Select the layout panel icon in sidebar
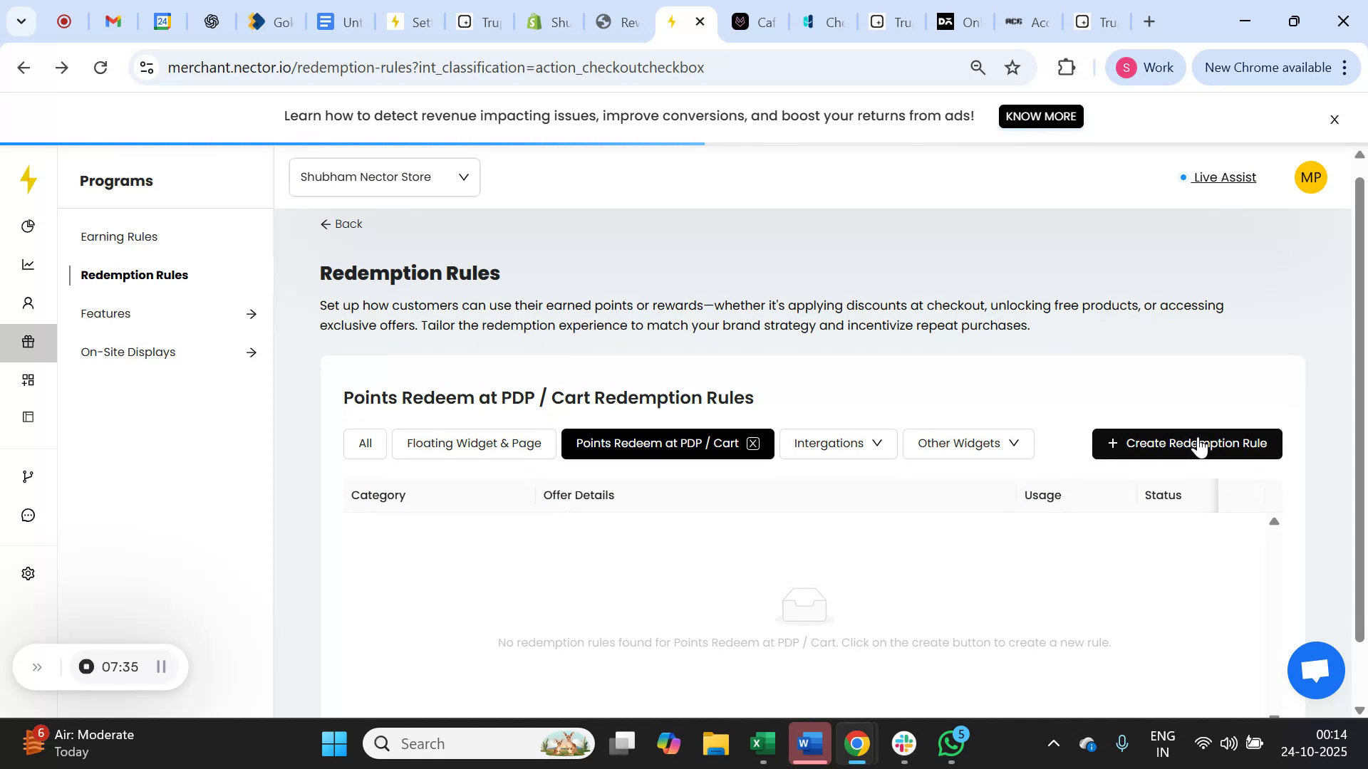 [x=28, y=417]
